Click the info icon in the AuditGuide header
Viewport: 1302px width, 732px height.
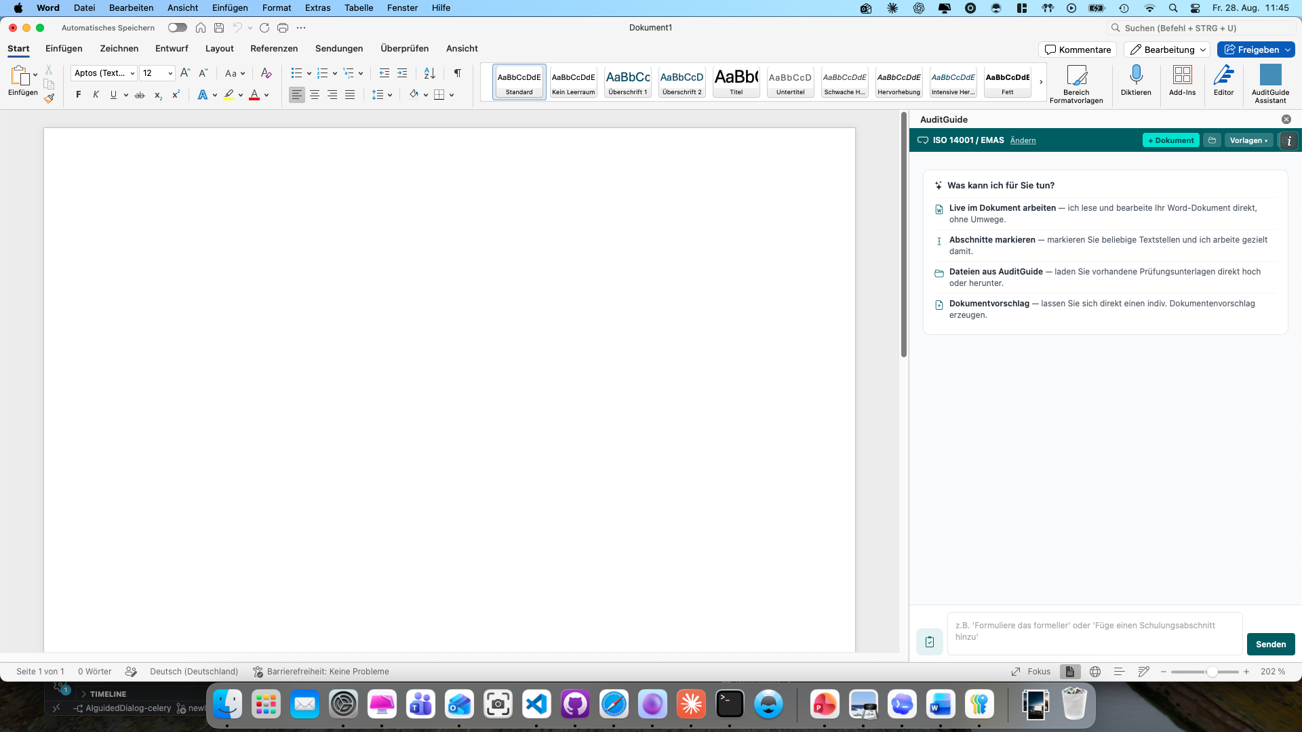click(x=1289, y=141)
